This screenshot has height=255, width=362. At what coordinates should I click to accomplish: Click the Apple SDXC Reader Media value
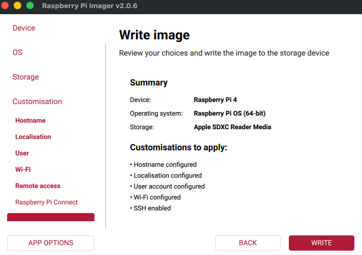(232, 127)
